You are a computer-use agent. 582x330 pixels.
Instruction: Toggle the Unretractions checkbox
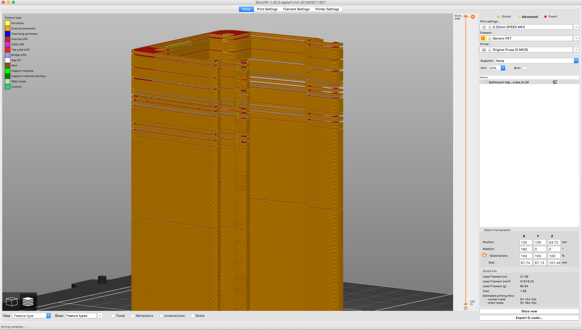point(161,316)
